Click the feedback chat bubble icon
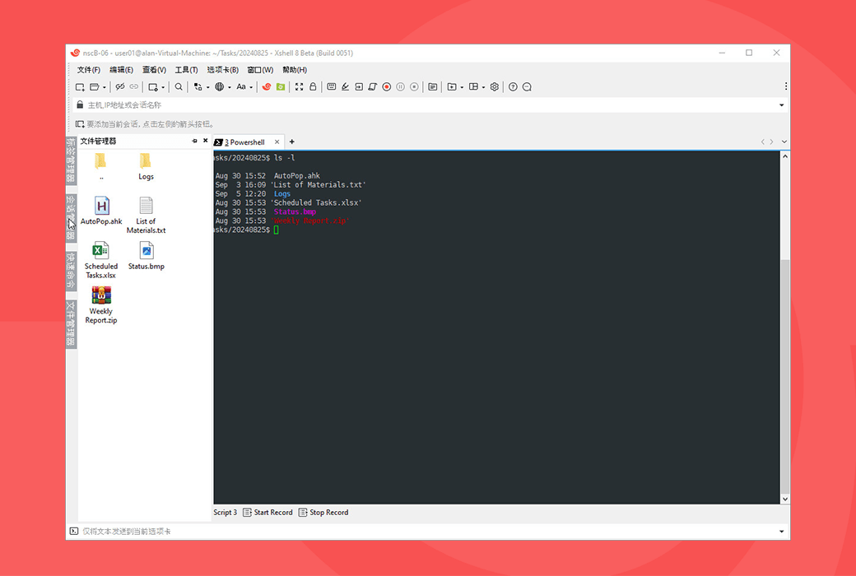Image resolution: width=856 pixels, height=576 pixels. pyautogui.click(x=527, y=86)
